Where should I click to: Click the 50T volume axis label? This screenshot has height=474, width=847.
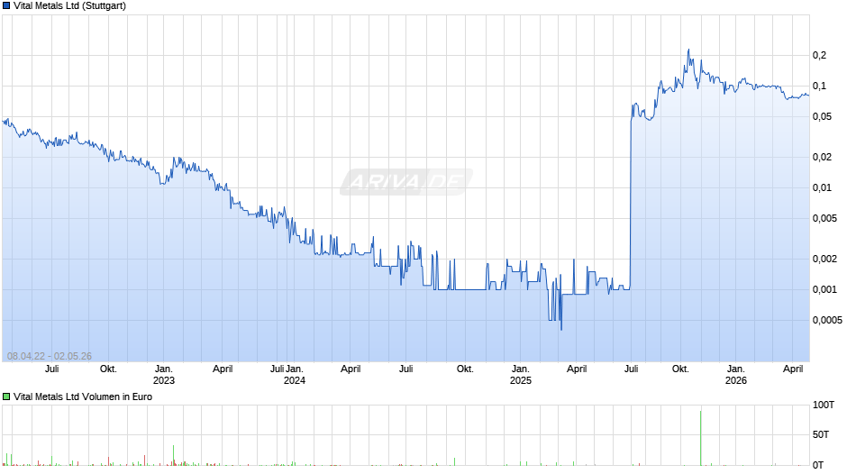pos(821,434)
